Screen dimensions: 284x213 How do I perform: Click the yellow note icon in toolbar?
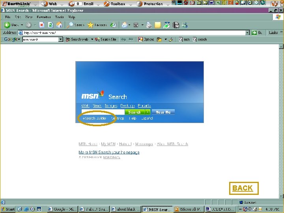157,25
